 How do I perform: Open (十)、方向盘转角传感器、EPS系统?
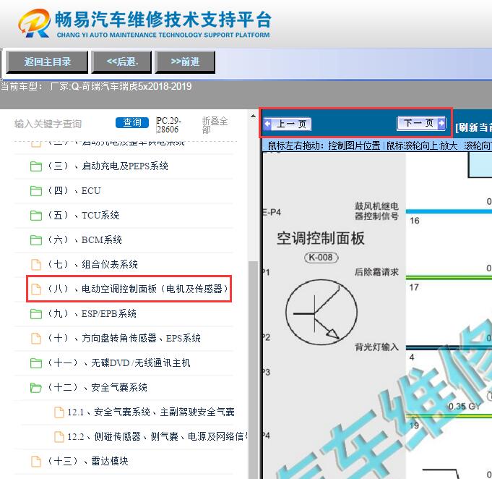click(124, 338)
